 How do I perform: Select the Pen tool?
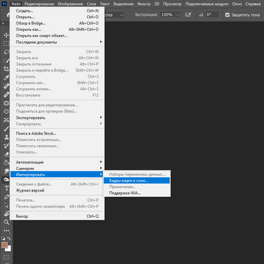pos(7,197)
